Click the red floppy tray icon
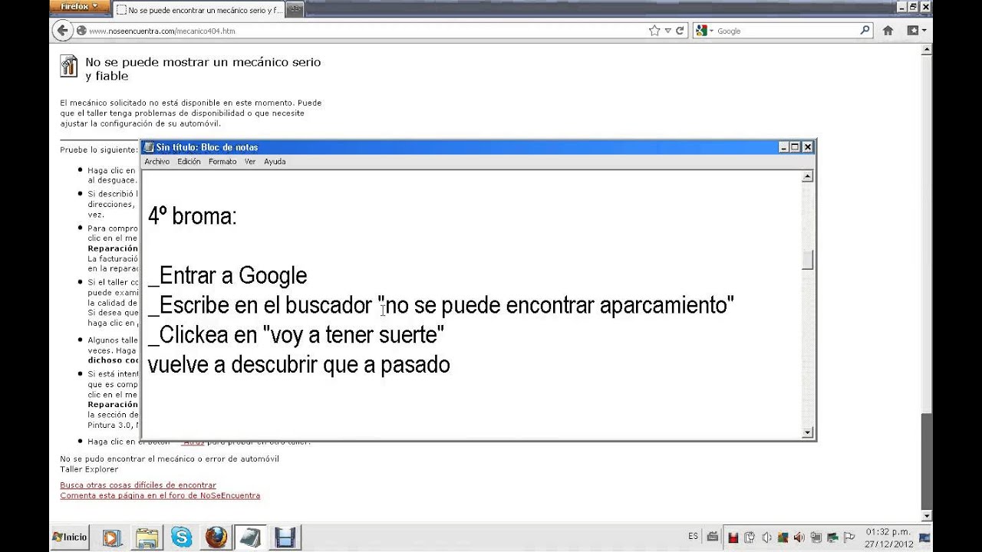 [x=733, y=537]
